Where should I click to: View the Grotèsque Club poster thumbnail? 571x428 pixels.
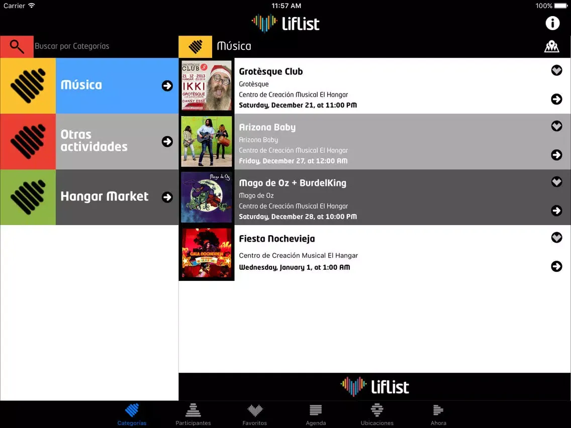[207, 86]
